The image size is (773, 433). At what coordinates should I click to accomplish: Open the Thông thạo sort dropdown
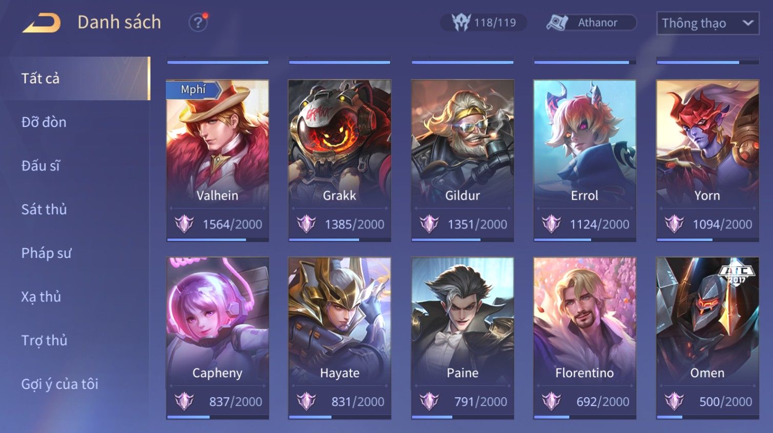point(707,23)
